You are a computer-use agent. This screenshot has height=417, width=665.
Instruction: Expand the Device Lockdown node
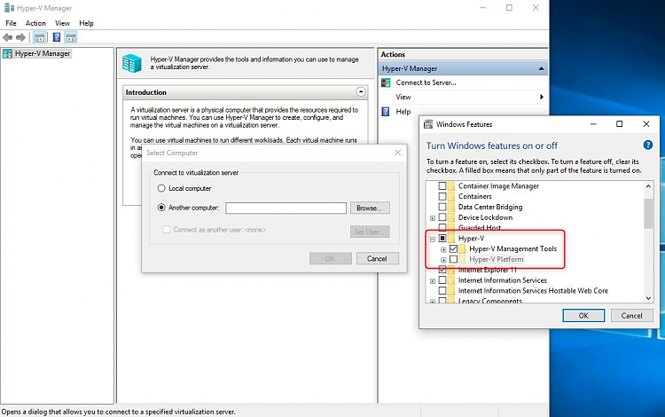coord(432,218)
